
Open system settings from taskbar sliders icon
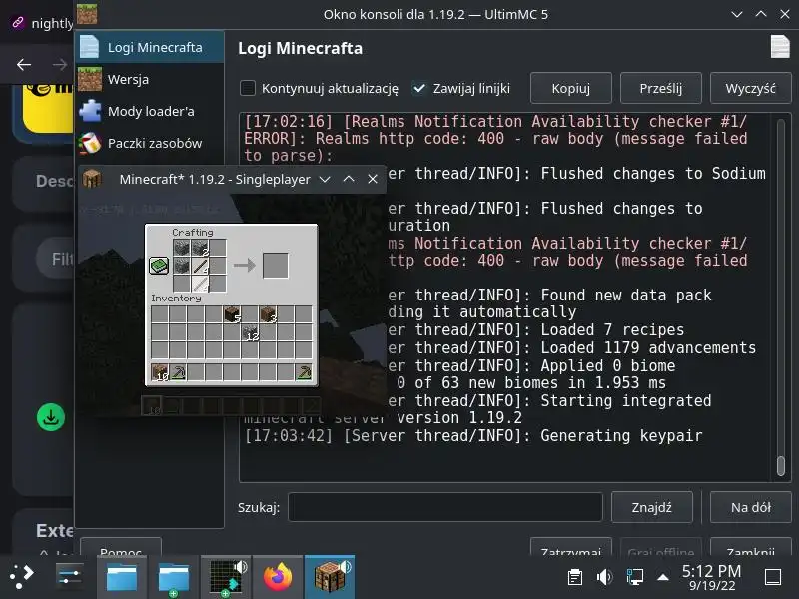click(x=70, y=577)
